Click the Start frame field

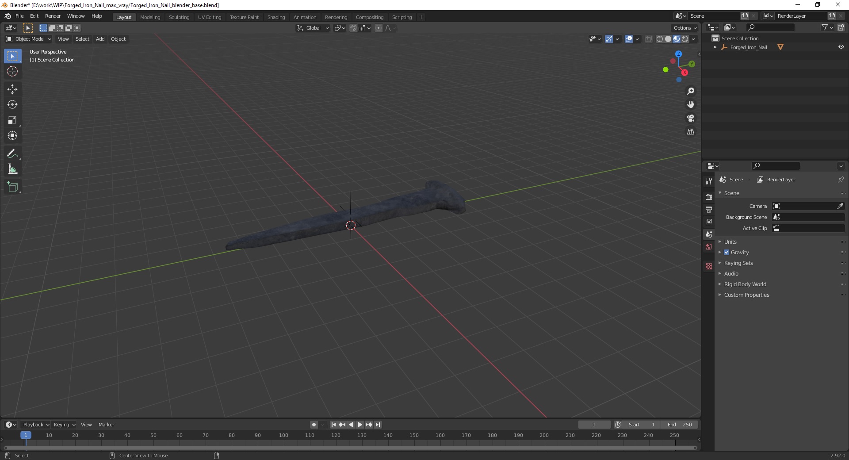click(x=642, y=425)
